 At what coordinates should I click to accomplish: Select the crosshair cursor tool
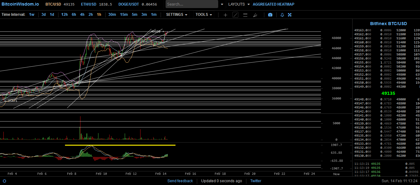point(225,15)
